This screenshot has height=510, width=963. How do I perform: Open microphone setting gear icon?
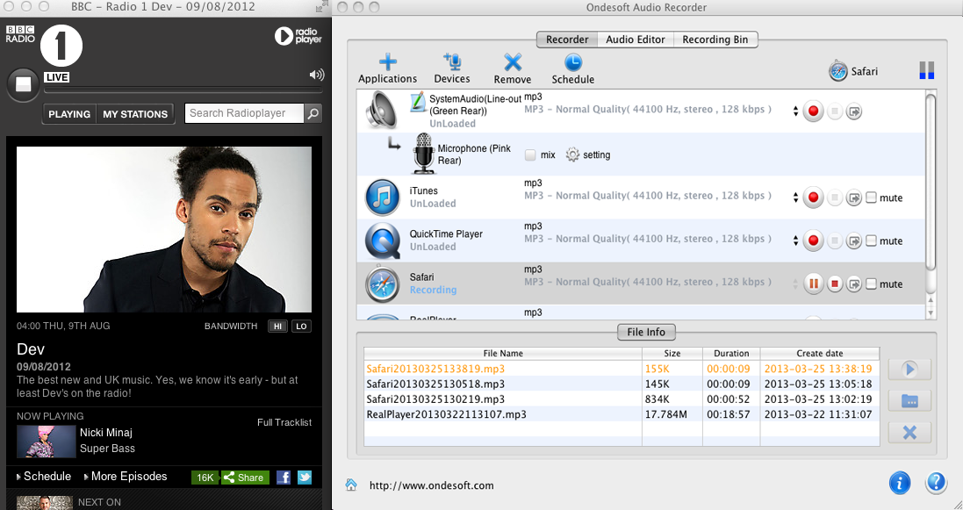[x=572, y=154]
